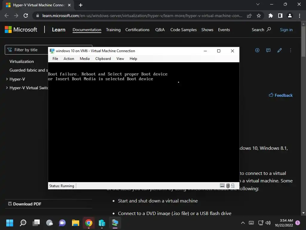Select the Training nav item
Viewport: 306px width, 230px height.
click(x=113, y=30)
